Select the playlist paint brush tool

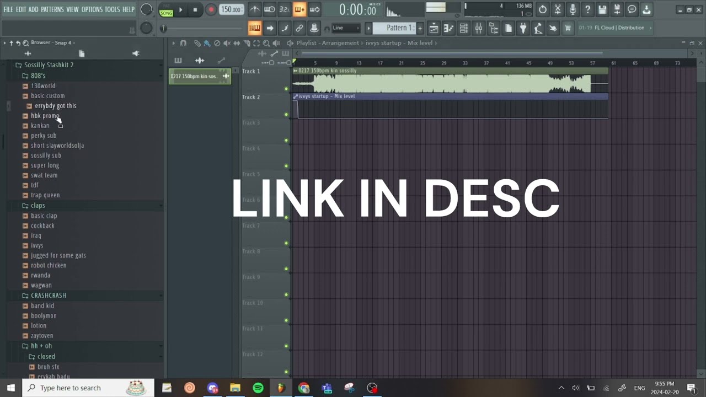[x=207, y=43]
